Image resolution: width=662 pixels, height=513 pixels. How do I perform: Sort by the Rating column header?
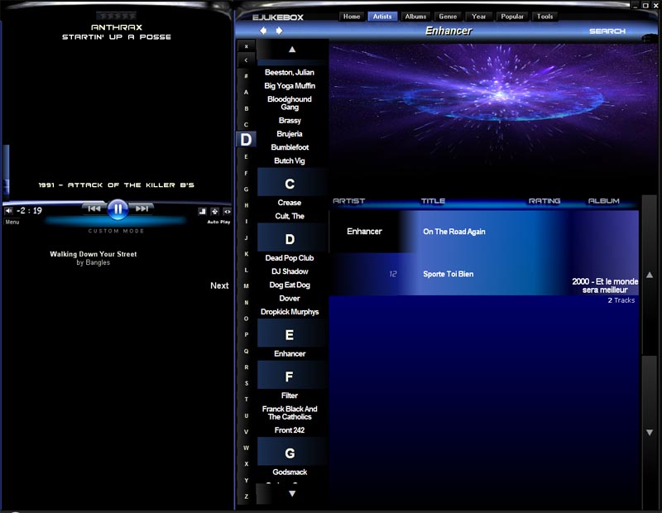pos(544,201)
